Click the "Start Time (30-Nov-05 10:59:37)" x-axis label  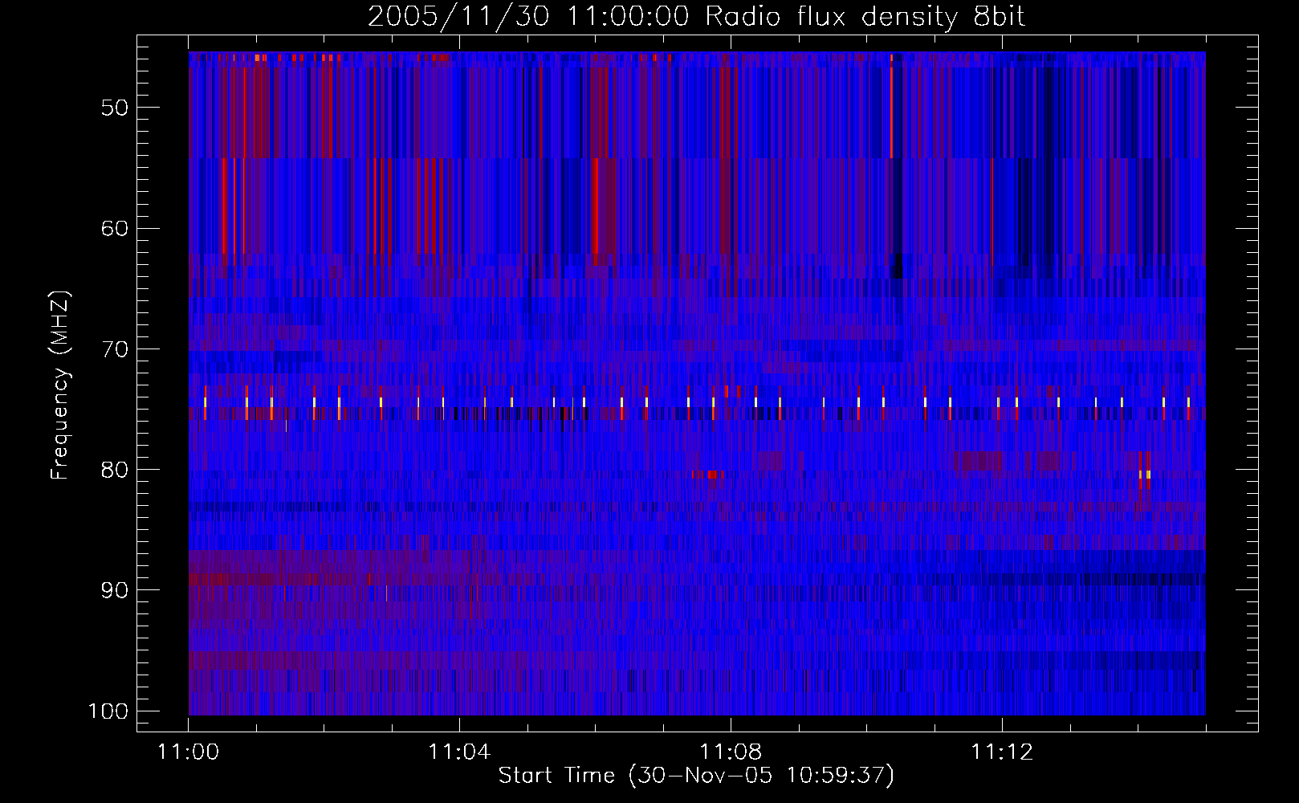coord(696,776)
